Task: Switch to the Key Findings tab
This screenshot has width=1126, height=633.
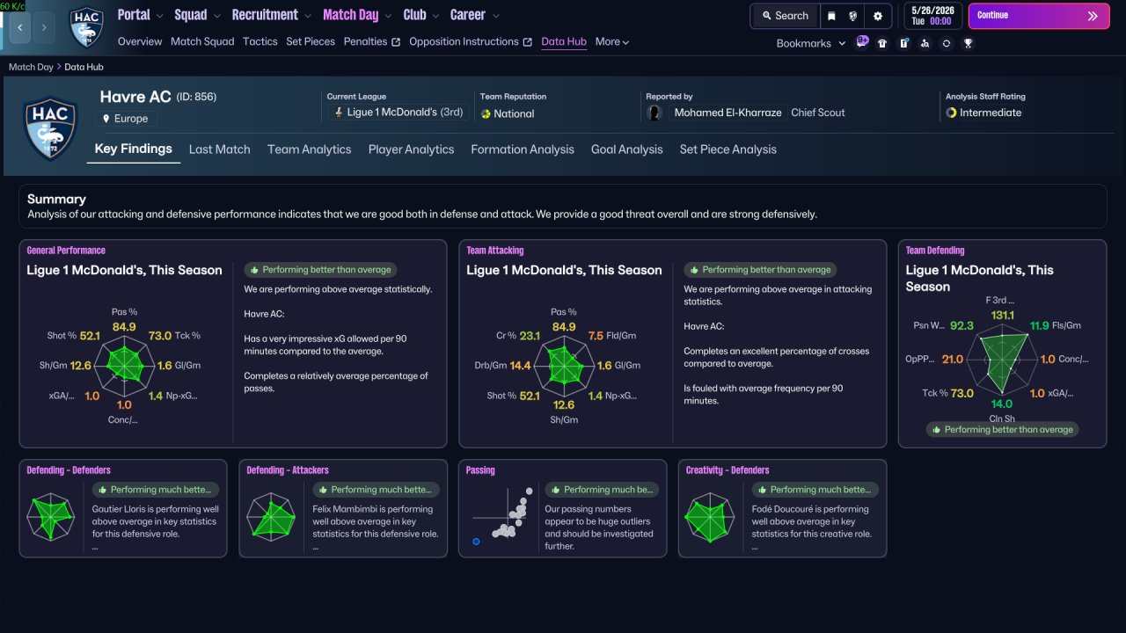Action: pos(134,149)
